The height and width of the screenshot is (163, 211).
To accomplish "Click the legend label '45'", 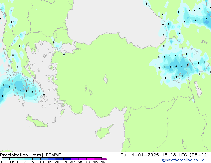I will 95,162.
